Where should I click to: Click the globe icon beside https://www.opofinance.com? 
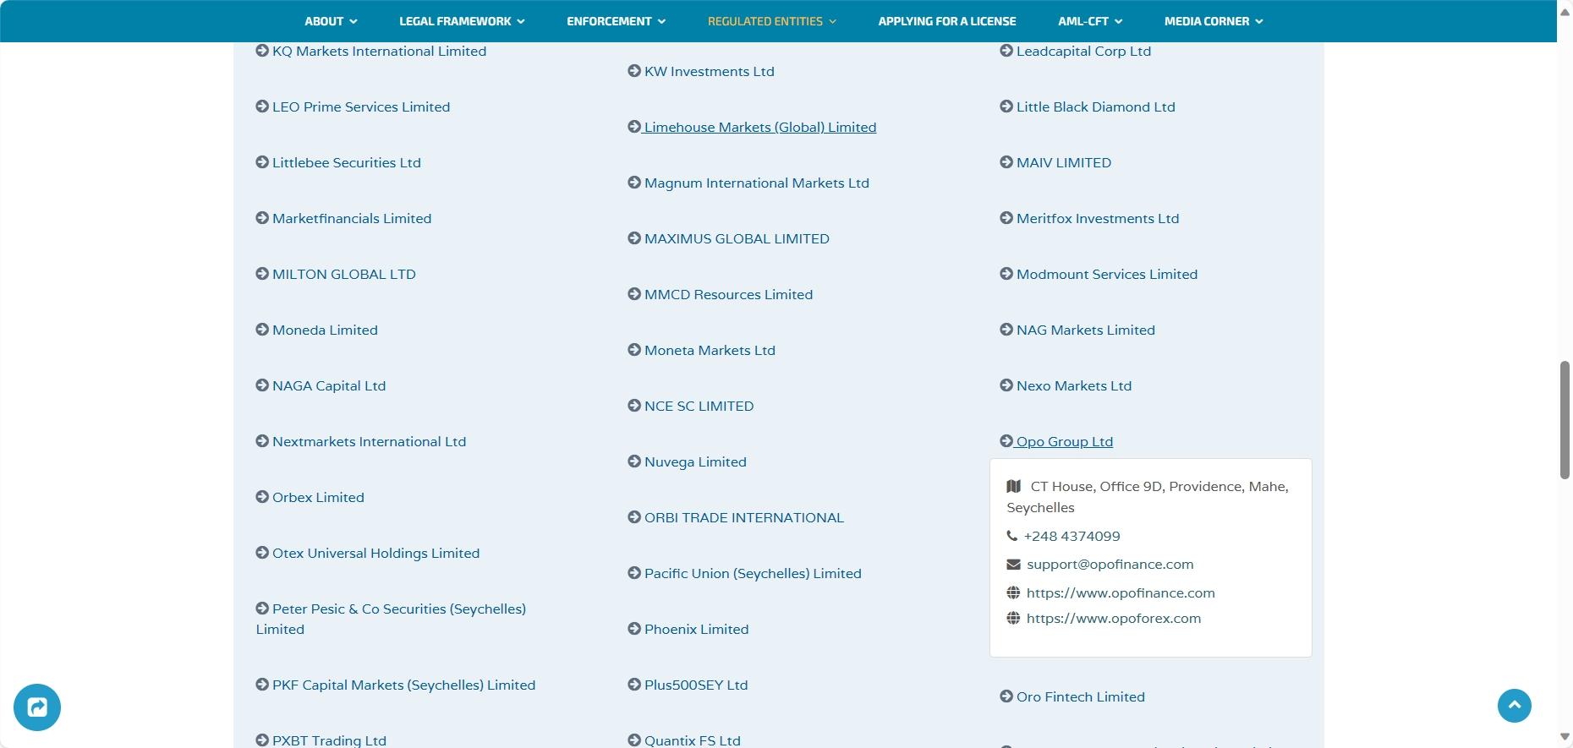(x=1013, y=592)
